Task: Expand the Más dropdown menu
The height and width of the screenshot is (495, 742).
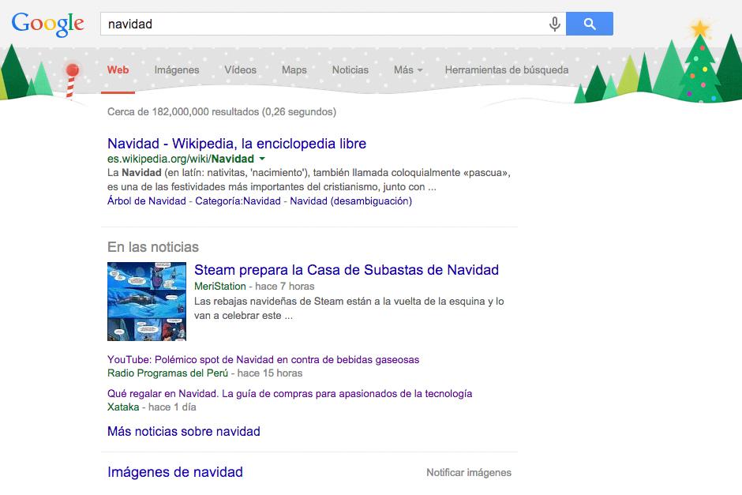Action: click(x=408, y=70)
